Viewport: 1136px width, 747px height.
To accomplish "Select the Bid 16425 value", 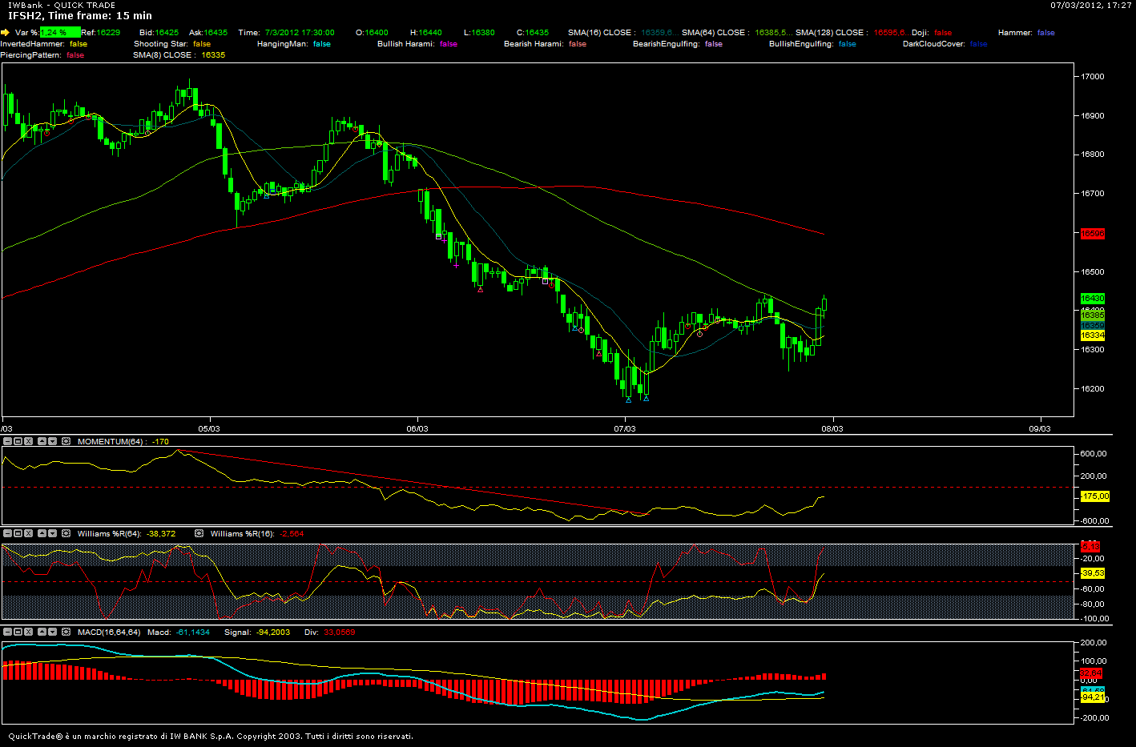I will (x=167, y=33).
